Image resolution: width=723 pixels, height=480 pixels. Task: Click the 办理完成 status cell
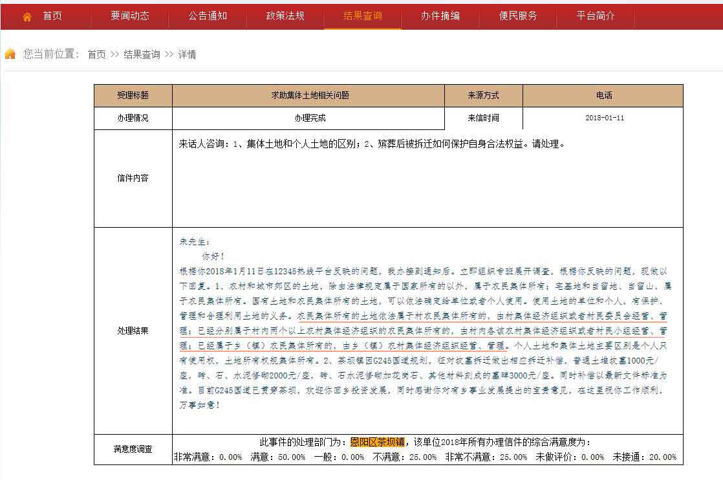[310, 118]
